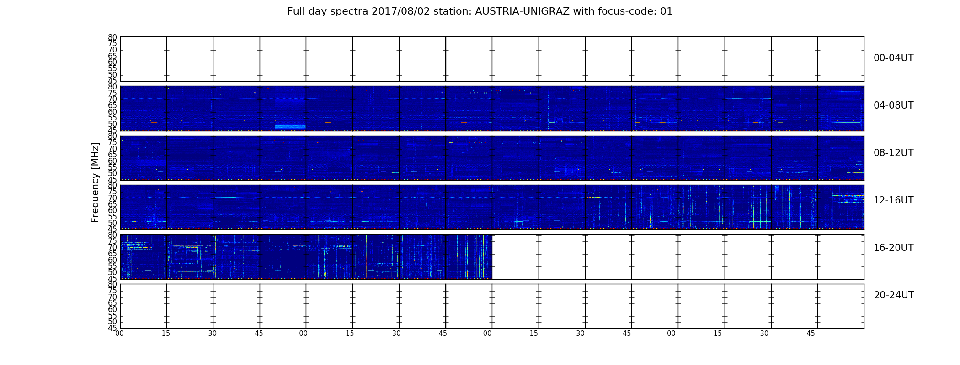Click the "00-04UT" panel label
This screenshot has width=960, height=365.
tap(894, 58)
